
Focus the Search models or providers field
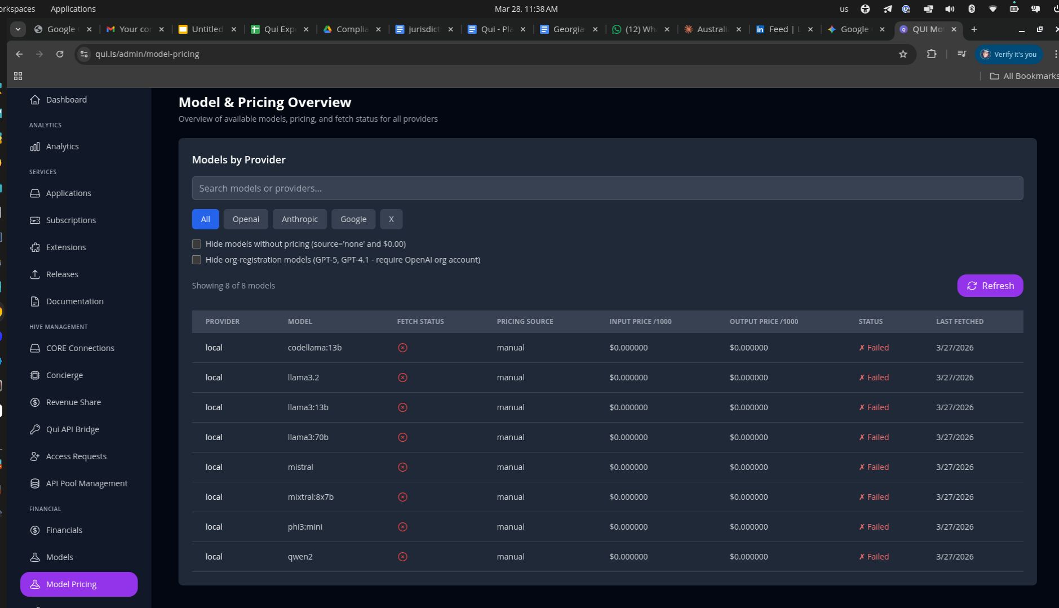pos(607,188)
